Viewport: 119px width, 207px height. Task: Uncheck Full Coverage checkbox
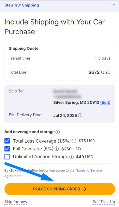(x=7, y=149)
